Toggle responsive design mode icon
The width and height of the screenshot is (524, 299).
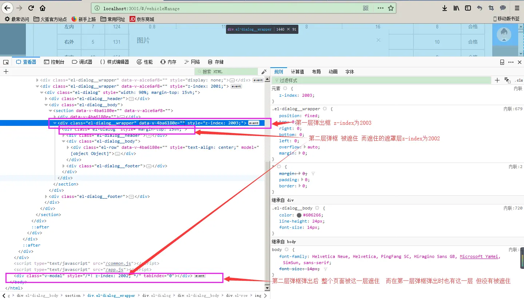click(502, 62)
